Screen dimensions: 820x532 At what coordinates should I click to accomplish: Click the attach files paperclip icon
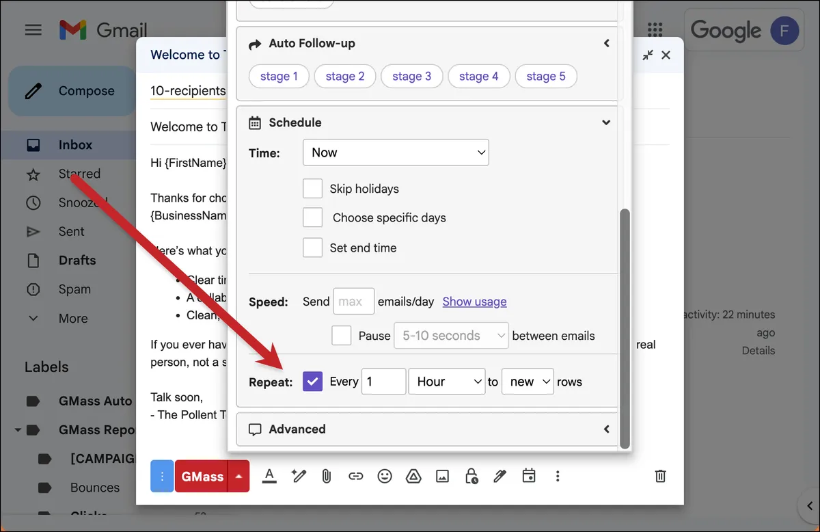[327, 476]
